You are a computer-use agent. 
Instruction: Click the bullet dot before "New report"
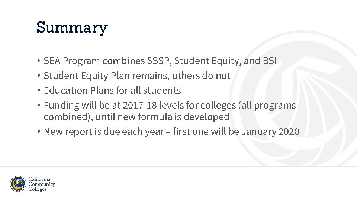tap(39, 132)
